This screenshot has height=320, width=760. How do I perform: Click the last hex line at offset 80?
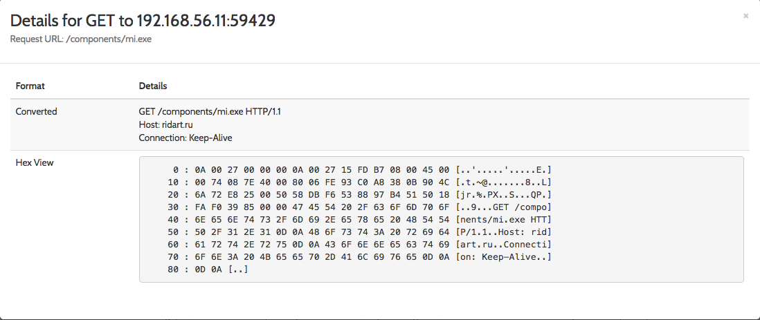(208, 270)
